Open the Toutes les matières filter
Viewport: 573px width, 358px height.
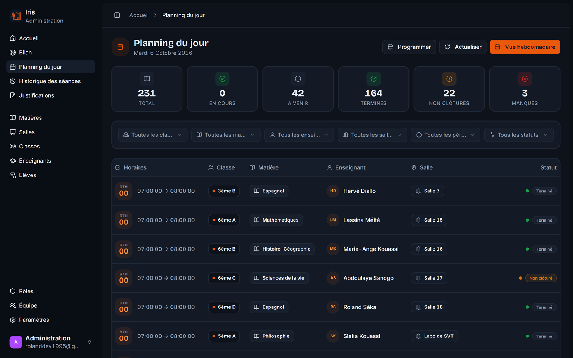[x=226, y=135]
